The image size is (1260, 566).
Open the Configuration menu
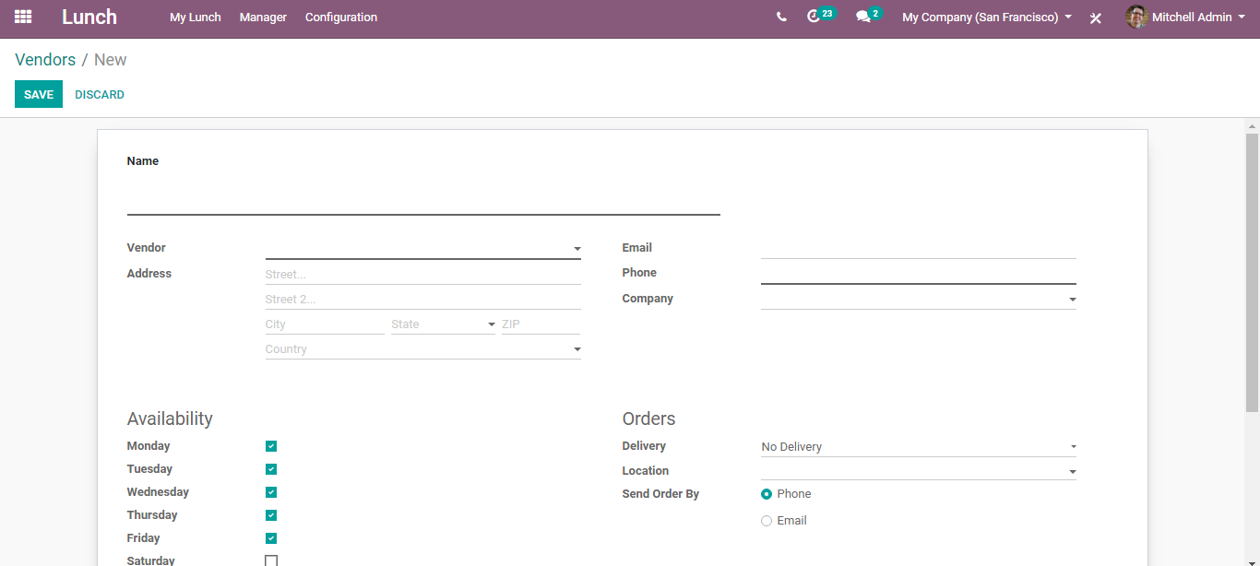pos(341,17)
